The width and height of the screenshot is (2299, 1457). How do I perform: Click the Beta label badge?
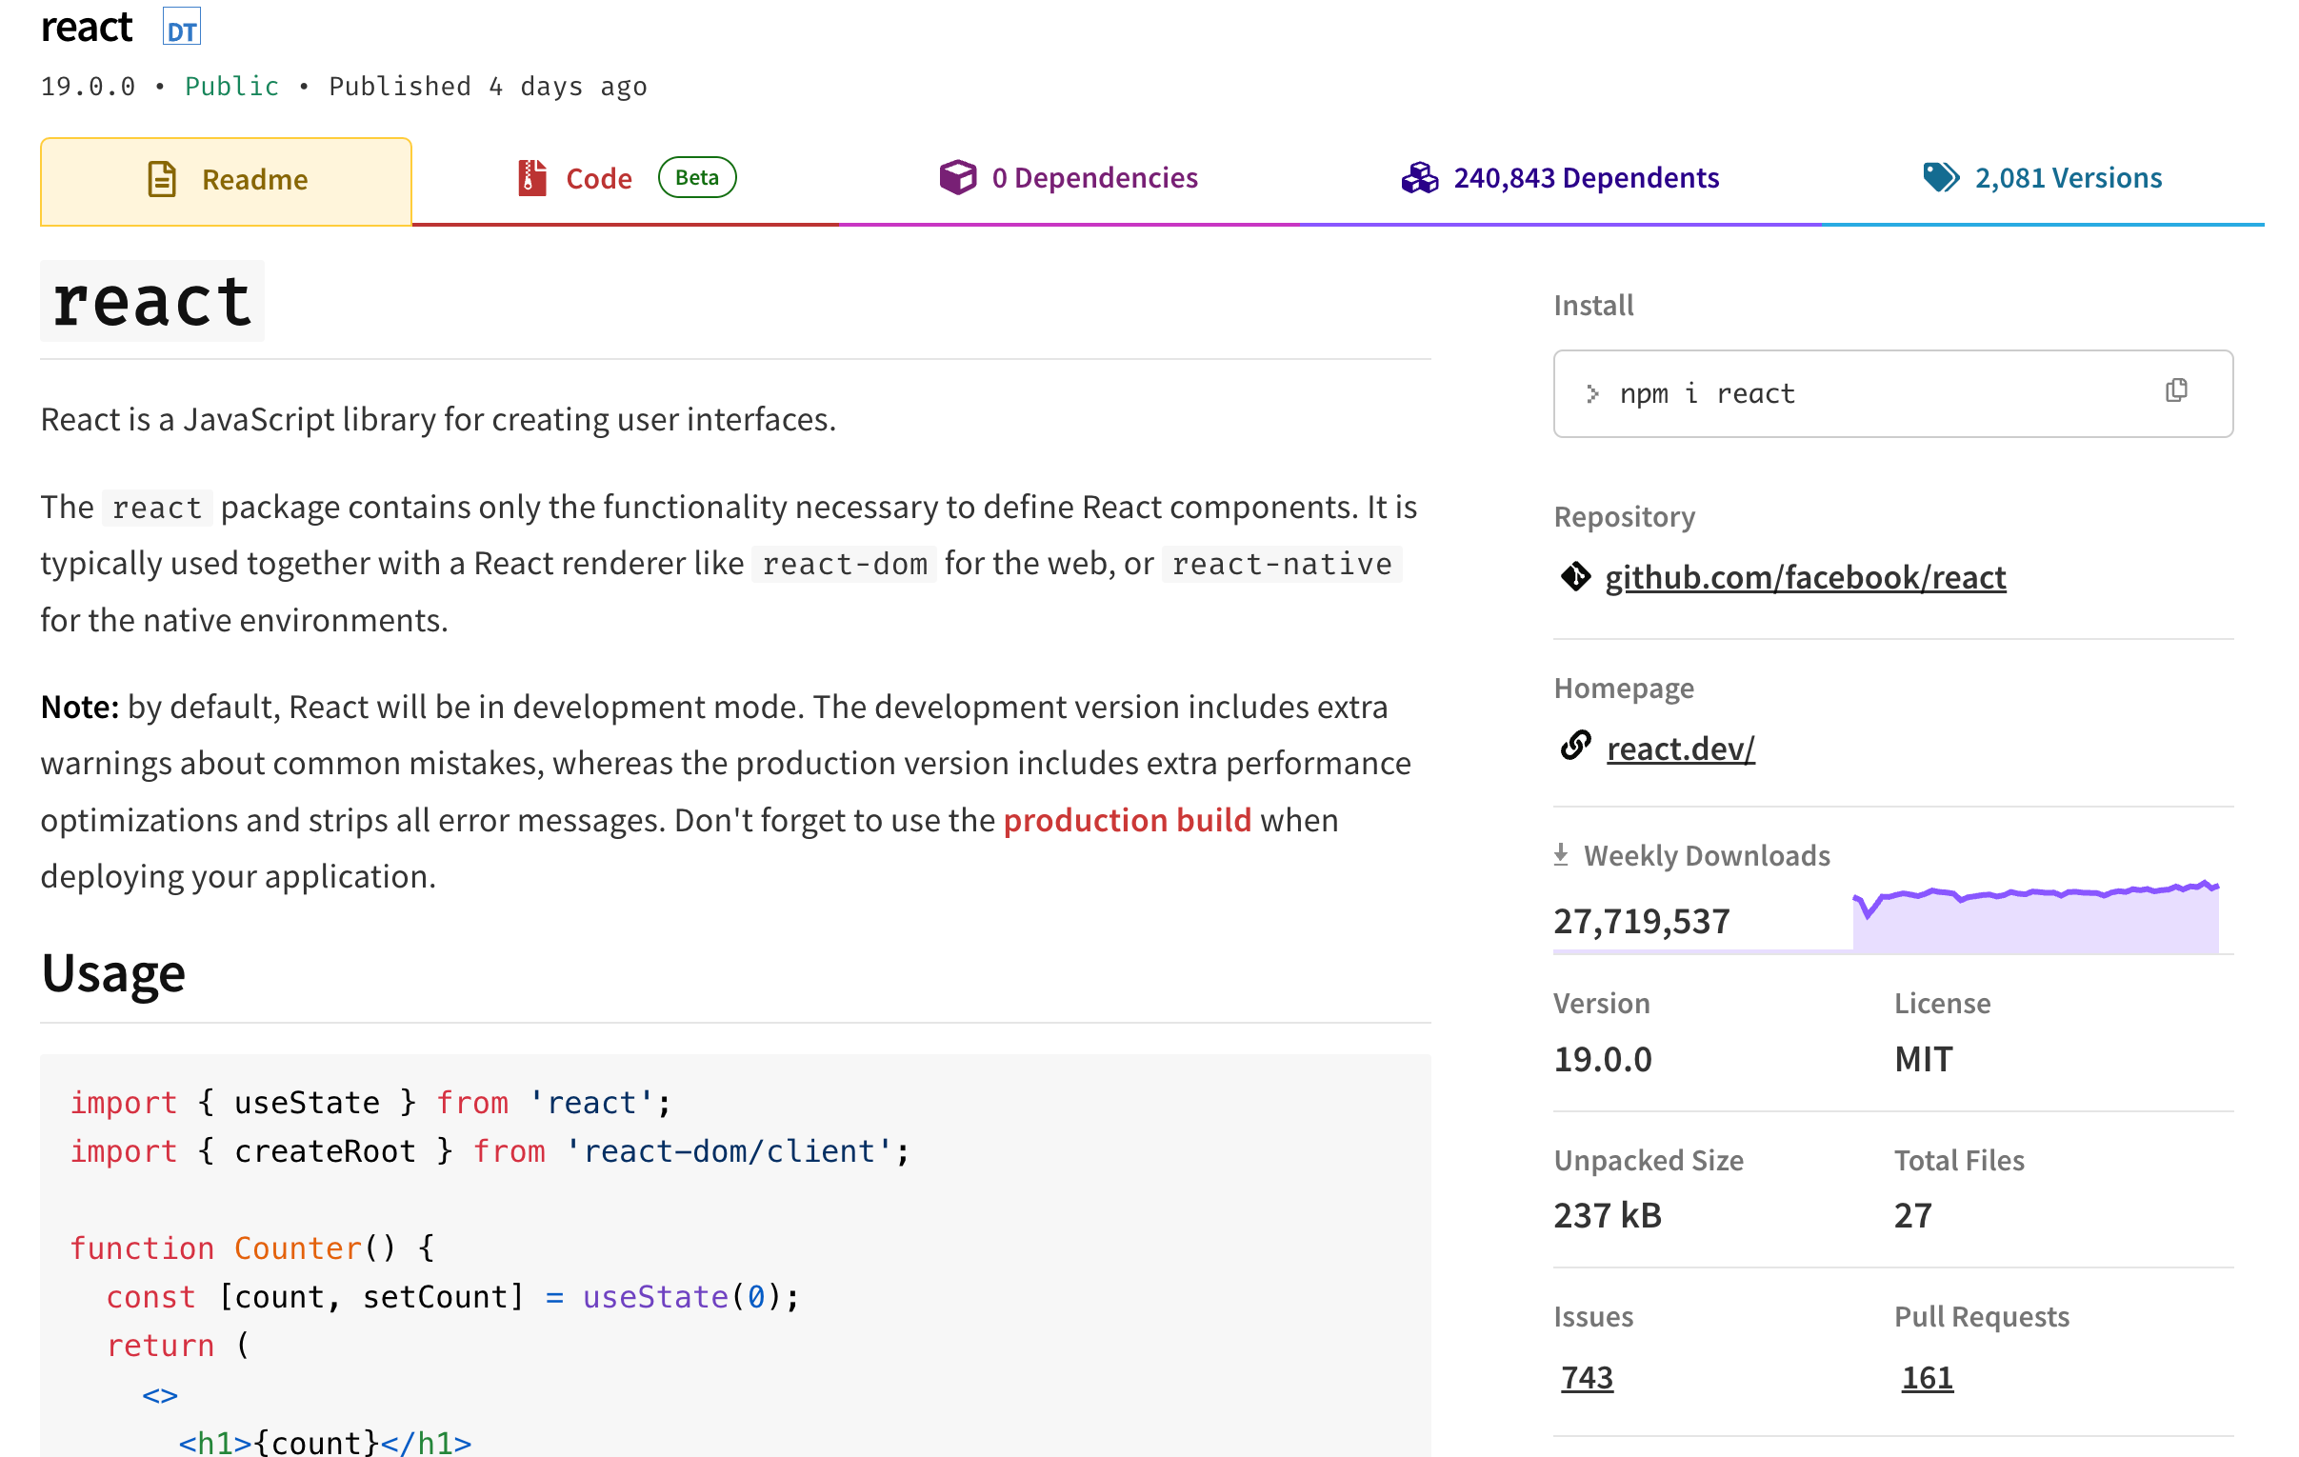(697, 177)
